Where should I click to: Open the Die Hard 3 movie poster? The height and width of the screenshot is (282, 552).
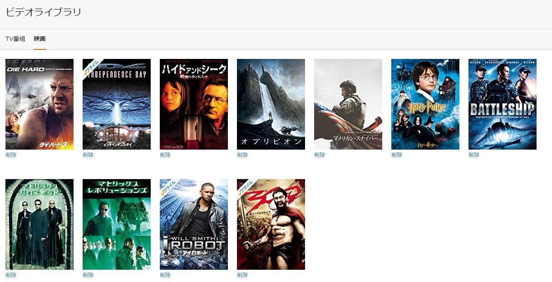[x=39, y=104]
